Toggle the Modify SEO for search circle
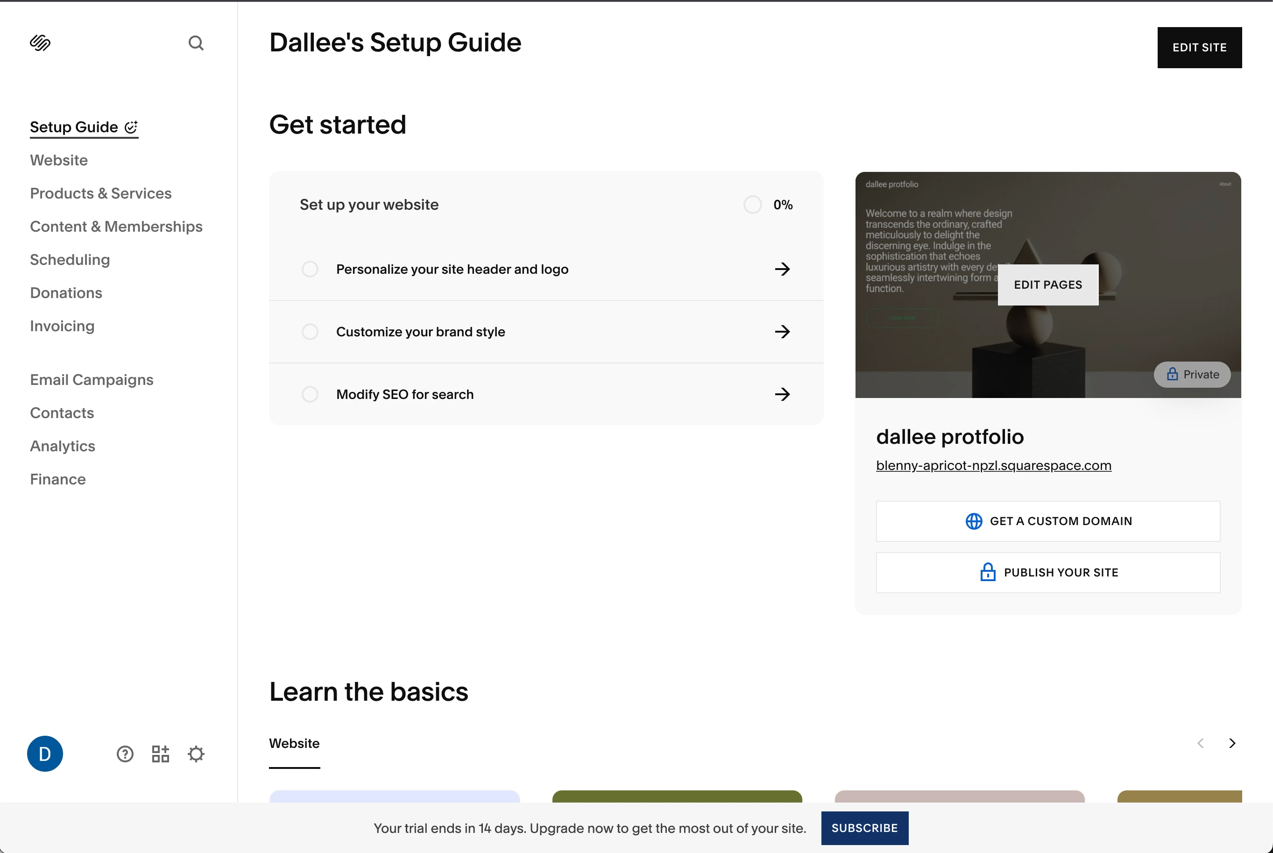This screenshot has width=1273, height=853. pyautogui.click(x=310, y=394)
